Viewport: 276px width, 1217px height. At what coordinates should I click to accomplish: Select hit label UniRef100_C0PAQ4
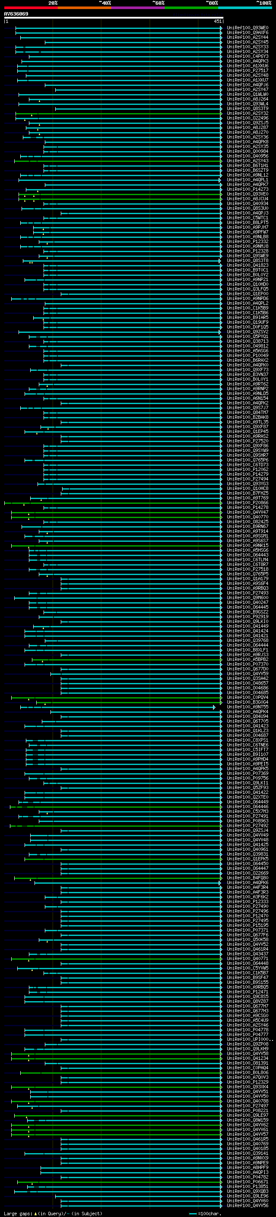[x=248, y=1068]
